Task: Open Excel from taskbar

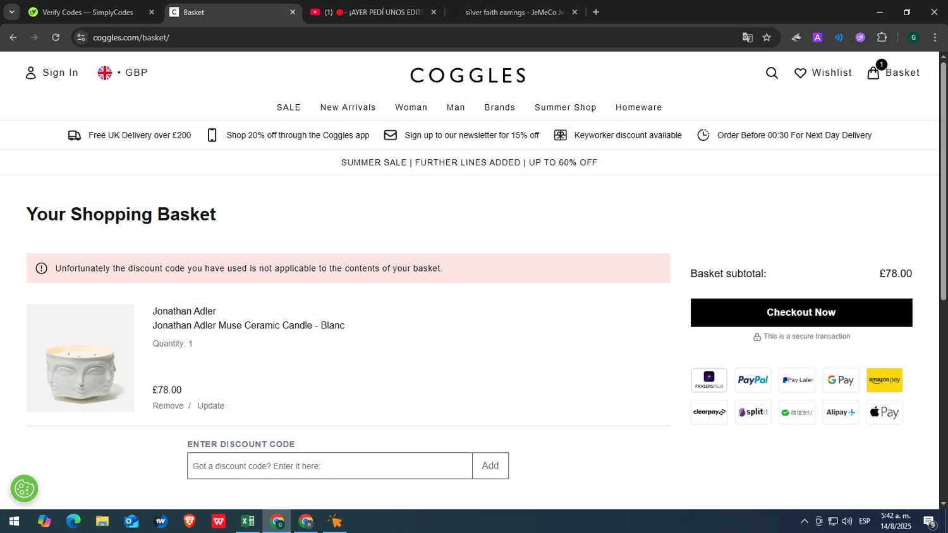Action: pyautogui.click(x=248, y=522)
